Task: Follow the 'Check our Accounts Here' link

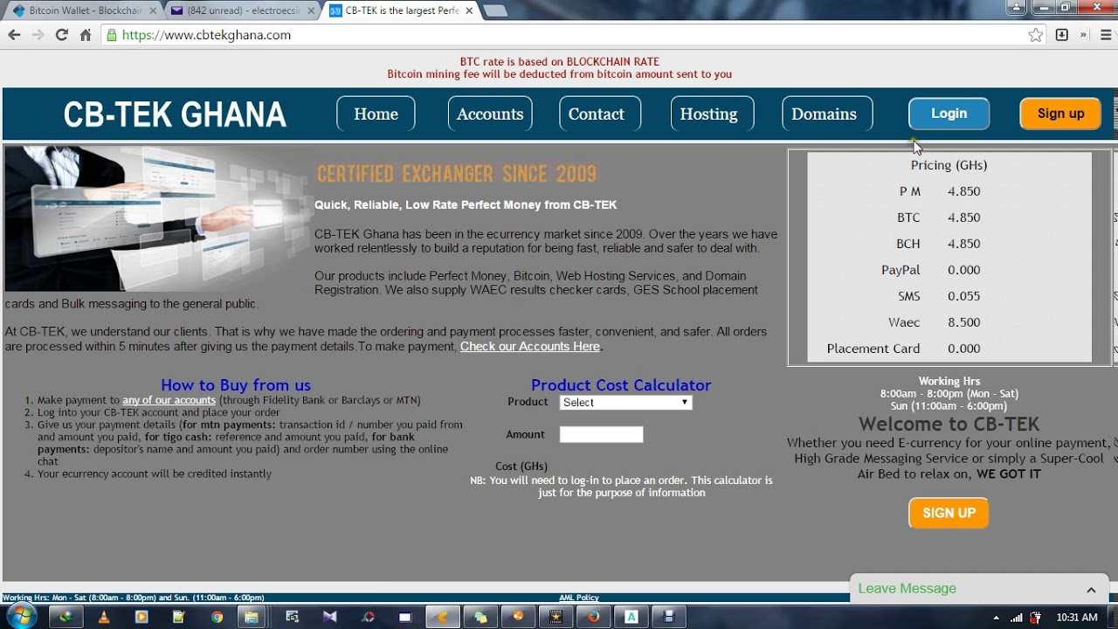Action: (530, 347)
